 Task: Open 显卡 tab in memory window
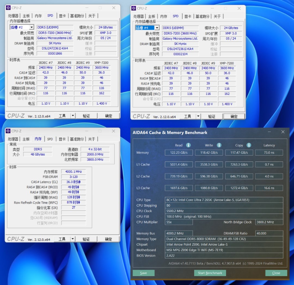(62, 139)
